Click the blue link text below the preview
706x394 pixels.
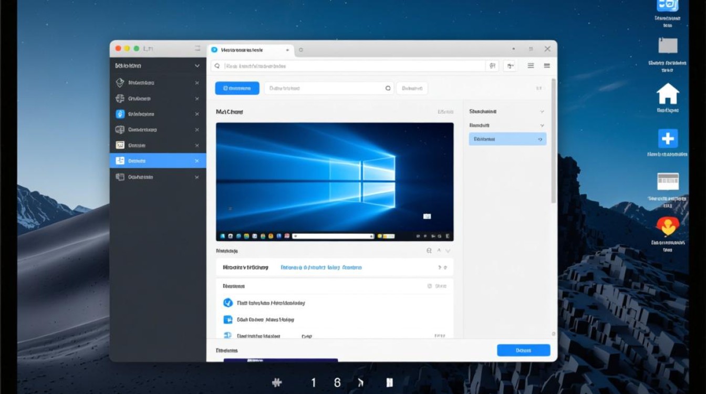pyautogui.click(x=321, y=267)
